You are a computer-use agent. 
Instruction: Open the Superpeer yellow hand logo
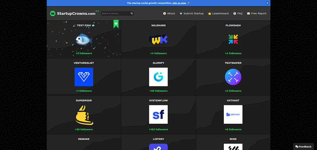(84, 115)
